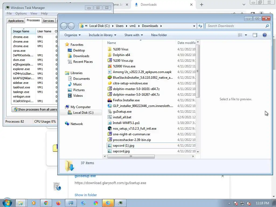Screen dimensions: 276x207
Task: Open a new Chrome tab with plus button
Action: pyautogui.click(x=202, y=5)
